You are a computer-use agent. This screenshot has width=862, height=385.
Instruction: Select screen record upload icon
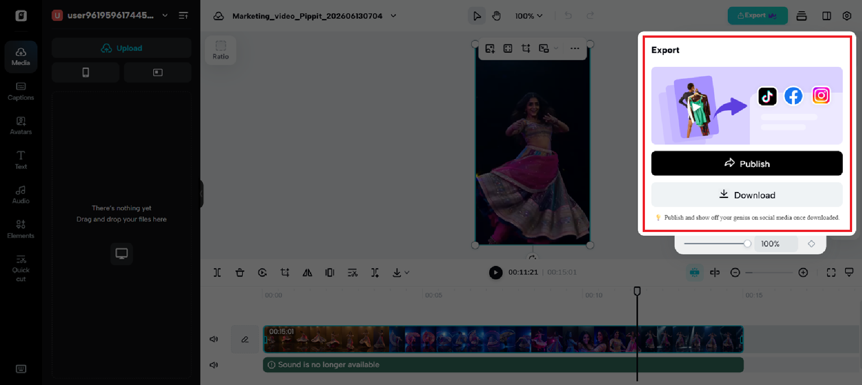[x=158, y=72]
